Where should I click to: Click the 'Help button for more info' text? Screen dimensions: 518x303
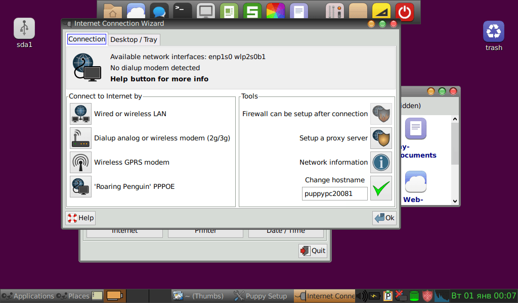pyautogui.click(x=159, y=79)
